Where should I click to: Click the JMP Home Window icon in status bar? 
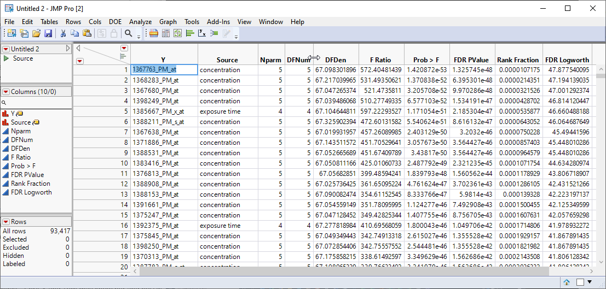[x=567, y=282]
